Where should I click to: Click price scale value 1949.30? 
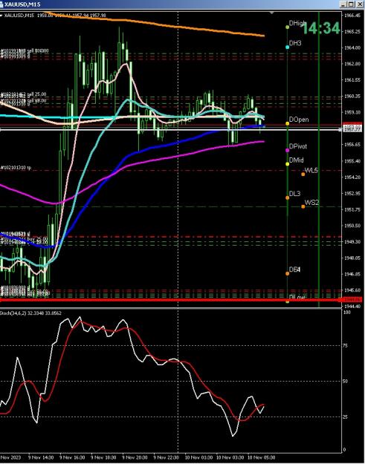(x=352, y=242)
